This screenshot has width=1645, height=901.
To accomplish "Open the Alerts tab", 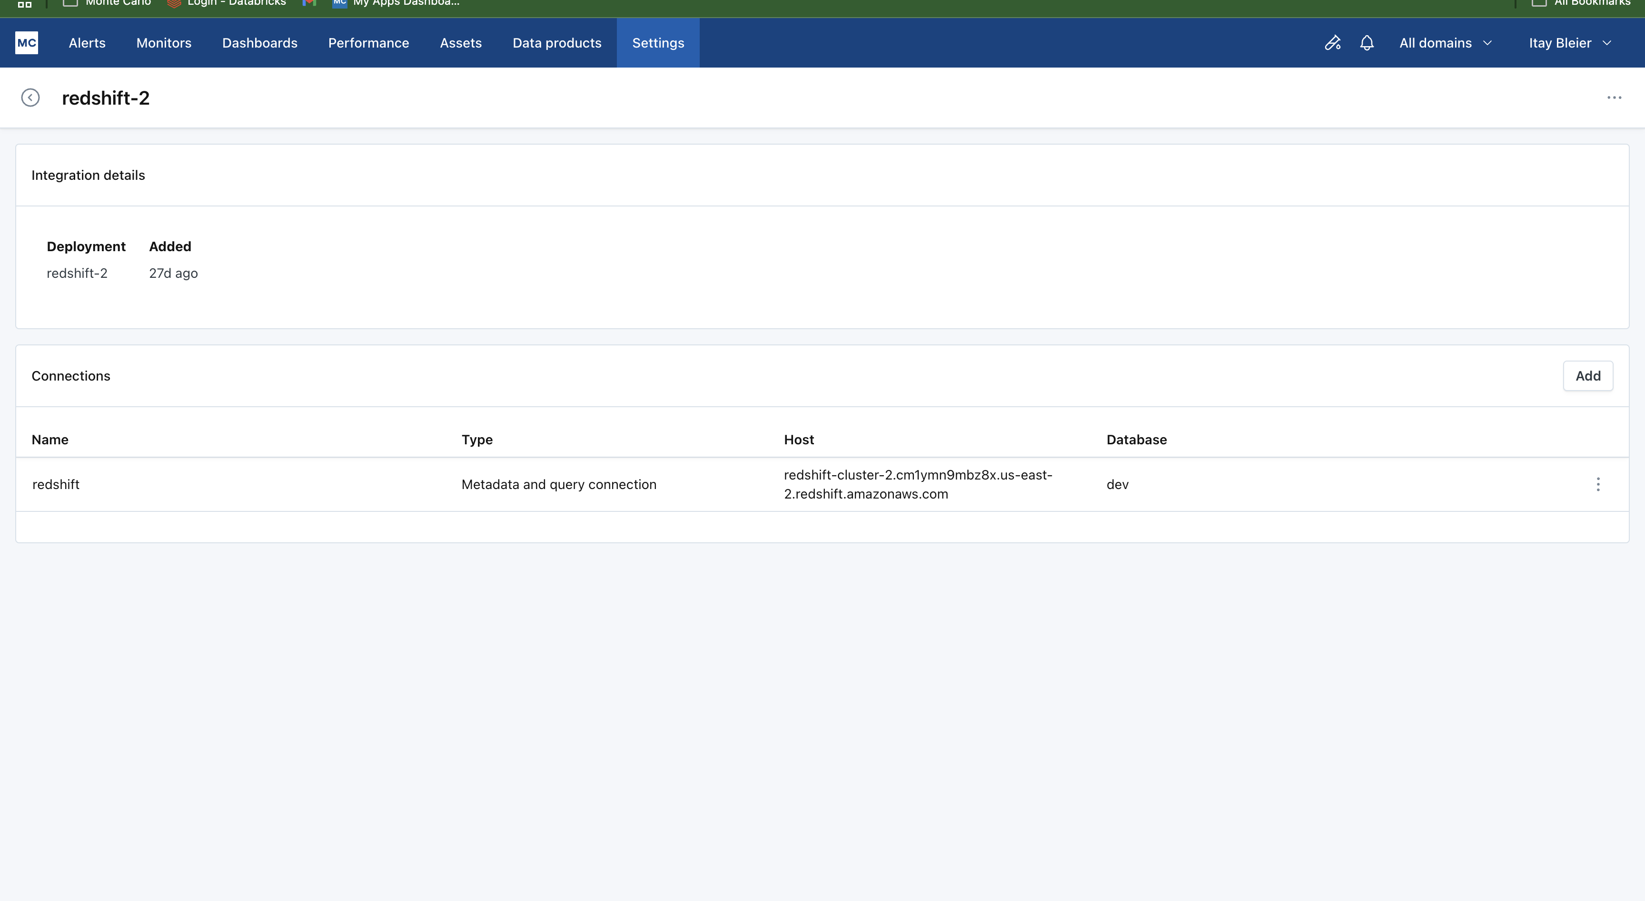I will (x=87, y=43).
